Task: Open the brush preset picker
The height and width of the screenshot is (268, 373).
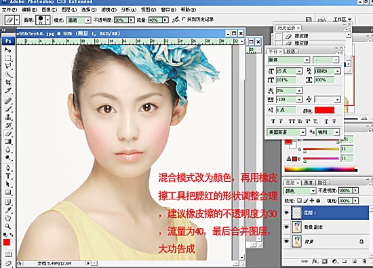Action: 48,20
